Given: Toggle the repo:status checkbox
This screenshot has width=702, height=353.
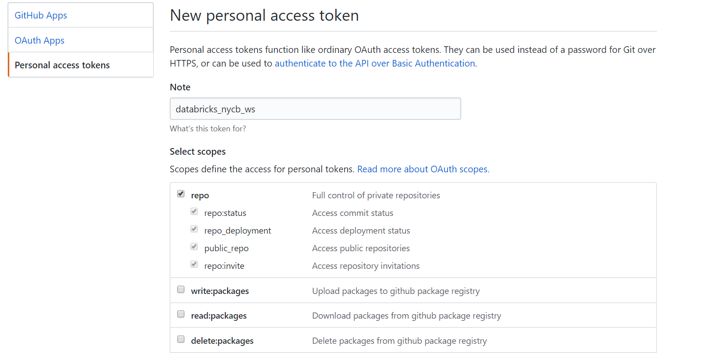Looking at the screenshot, I should click(x=194, y=211).
